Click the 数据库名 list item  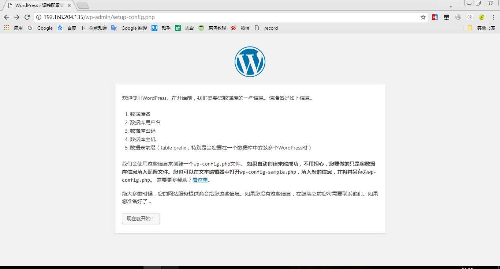point(140,114)
